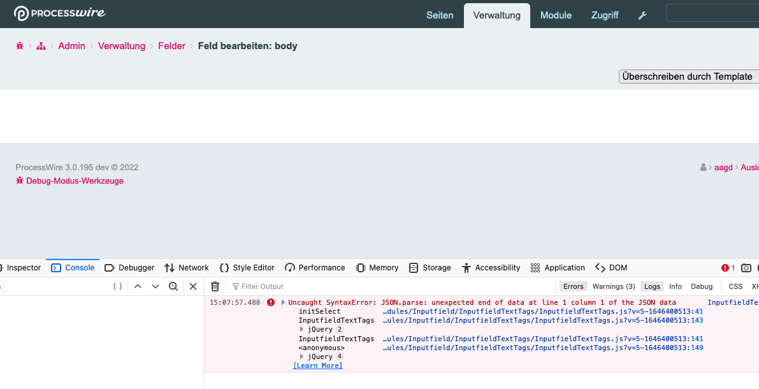Open console search with the magnifier icon
The image size is (759, 389).
[173, 286]
